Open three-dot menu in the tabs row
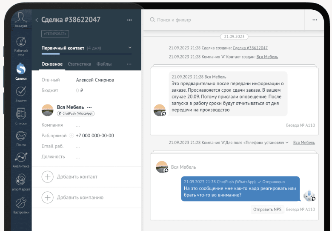Screen dimensions: 332x231 (x=129, y=64)
